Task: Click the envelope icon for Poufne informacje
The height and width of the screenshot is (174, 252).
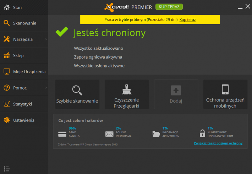Action: [x=109, y=134]
